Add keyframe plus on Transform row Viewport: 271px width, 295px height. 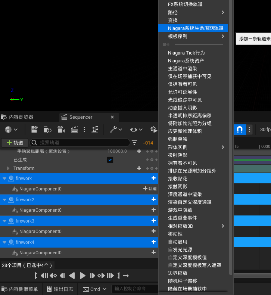tap(139, 168)
